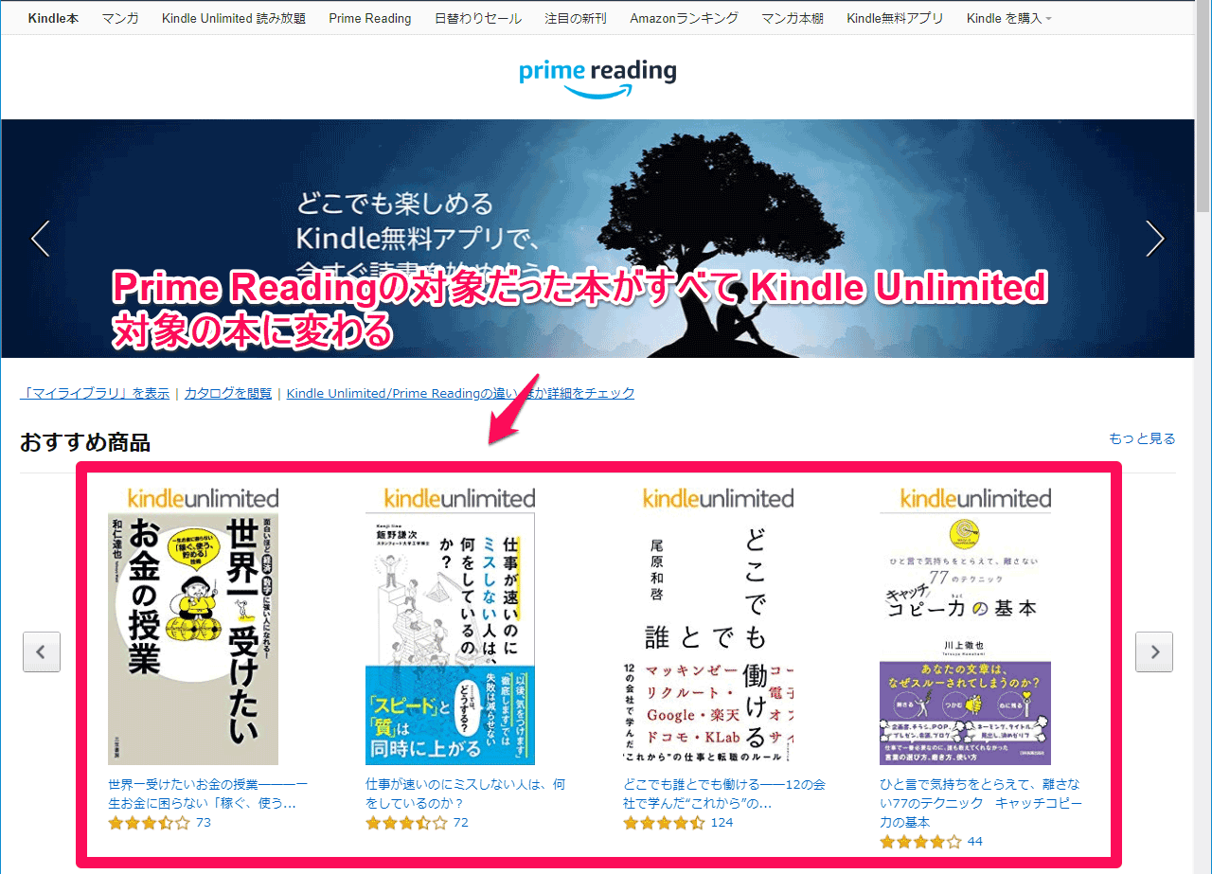Click もっと見る next to おすすめ商品
The width and height of the screenshot is (1212, 874).
[x=1142, y=438]
